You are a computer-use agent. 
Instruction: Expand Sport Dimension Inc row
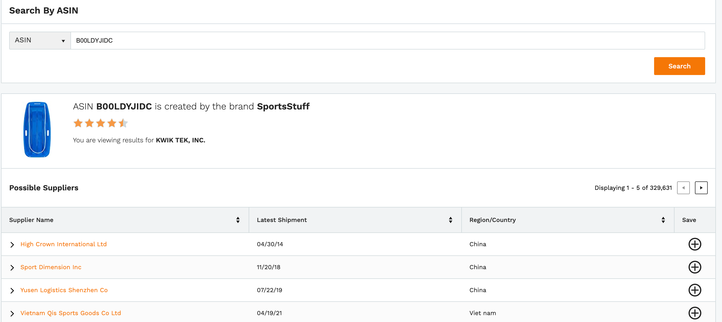[x=12, y=268]
